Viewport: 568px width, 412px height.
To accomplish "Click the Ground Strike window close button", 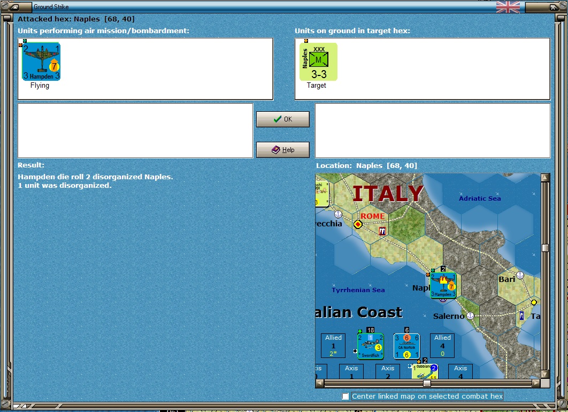I will (554, 7).
